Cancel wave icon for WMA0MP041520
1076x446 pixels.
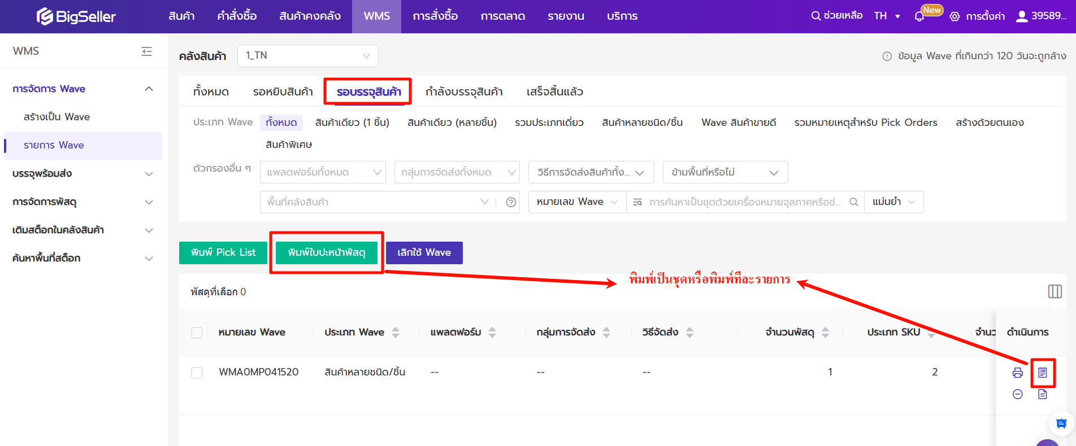pos(1017,394)
